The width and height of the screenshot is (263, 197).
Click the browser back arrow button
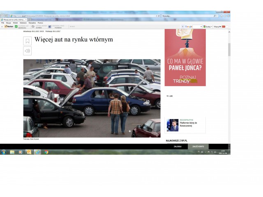(x=3, y=16)
